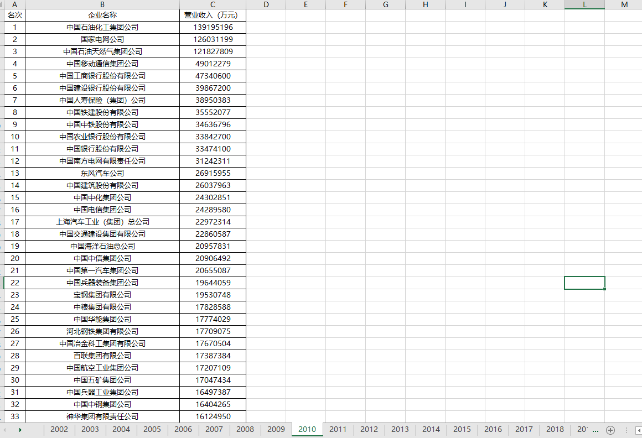
Task: Select cell 百联集团有限公司
Action: 102,356
